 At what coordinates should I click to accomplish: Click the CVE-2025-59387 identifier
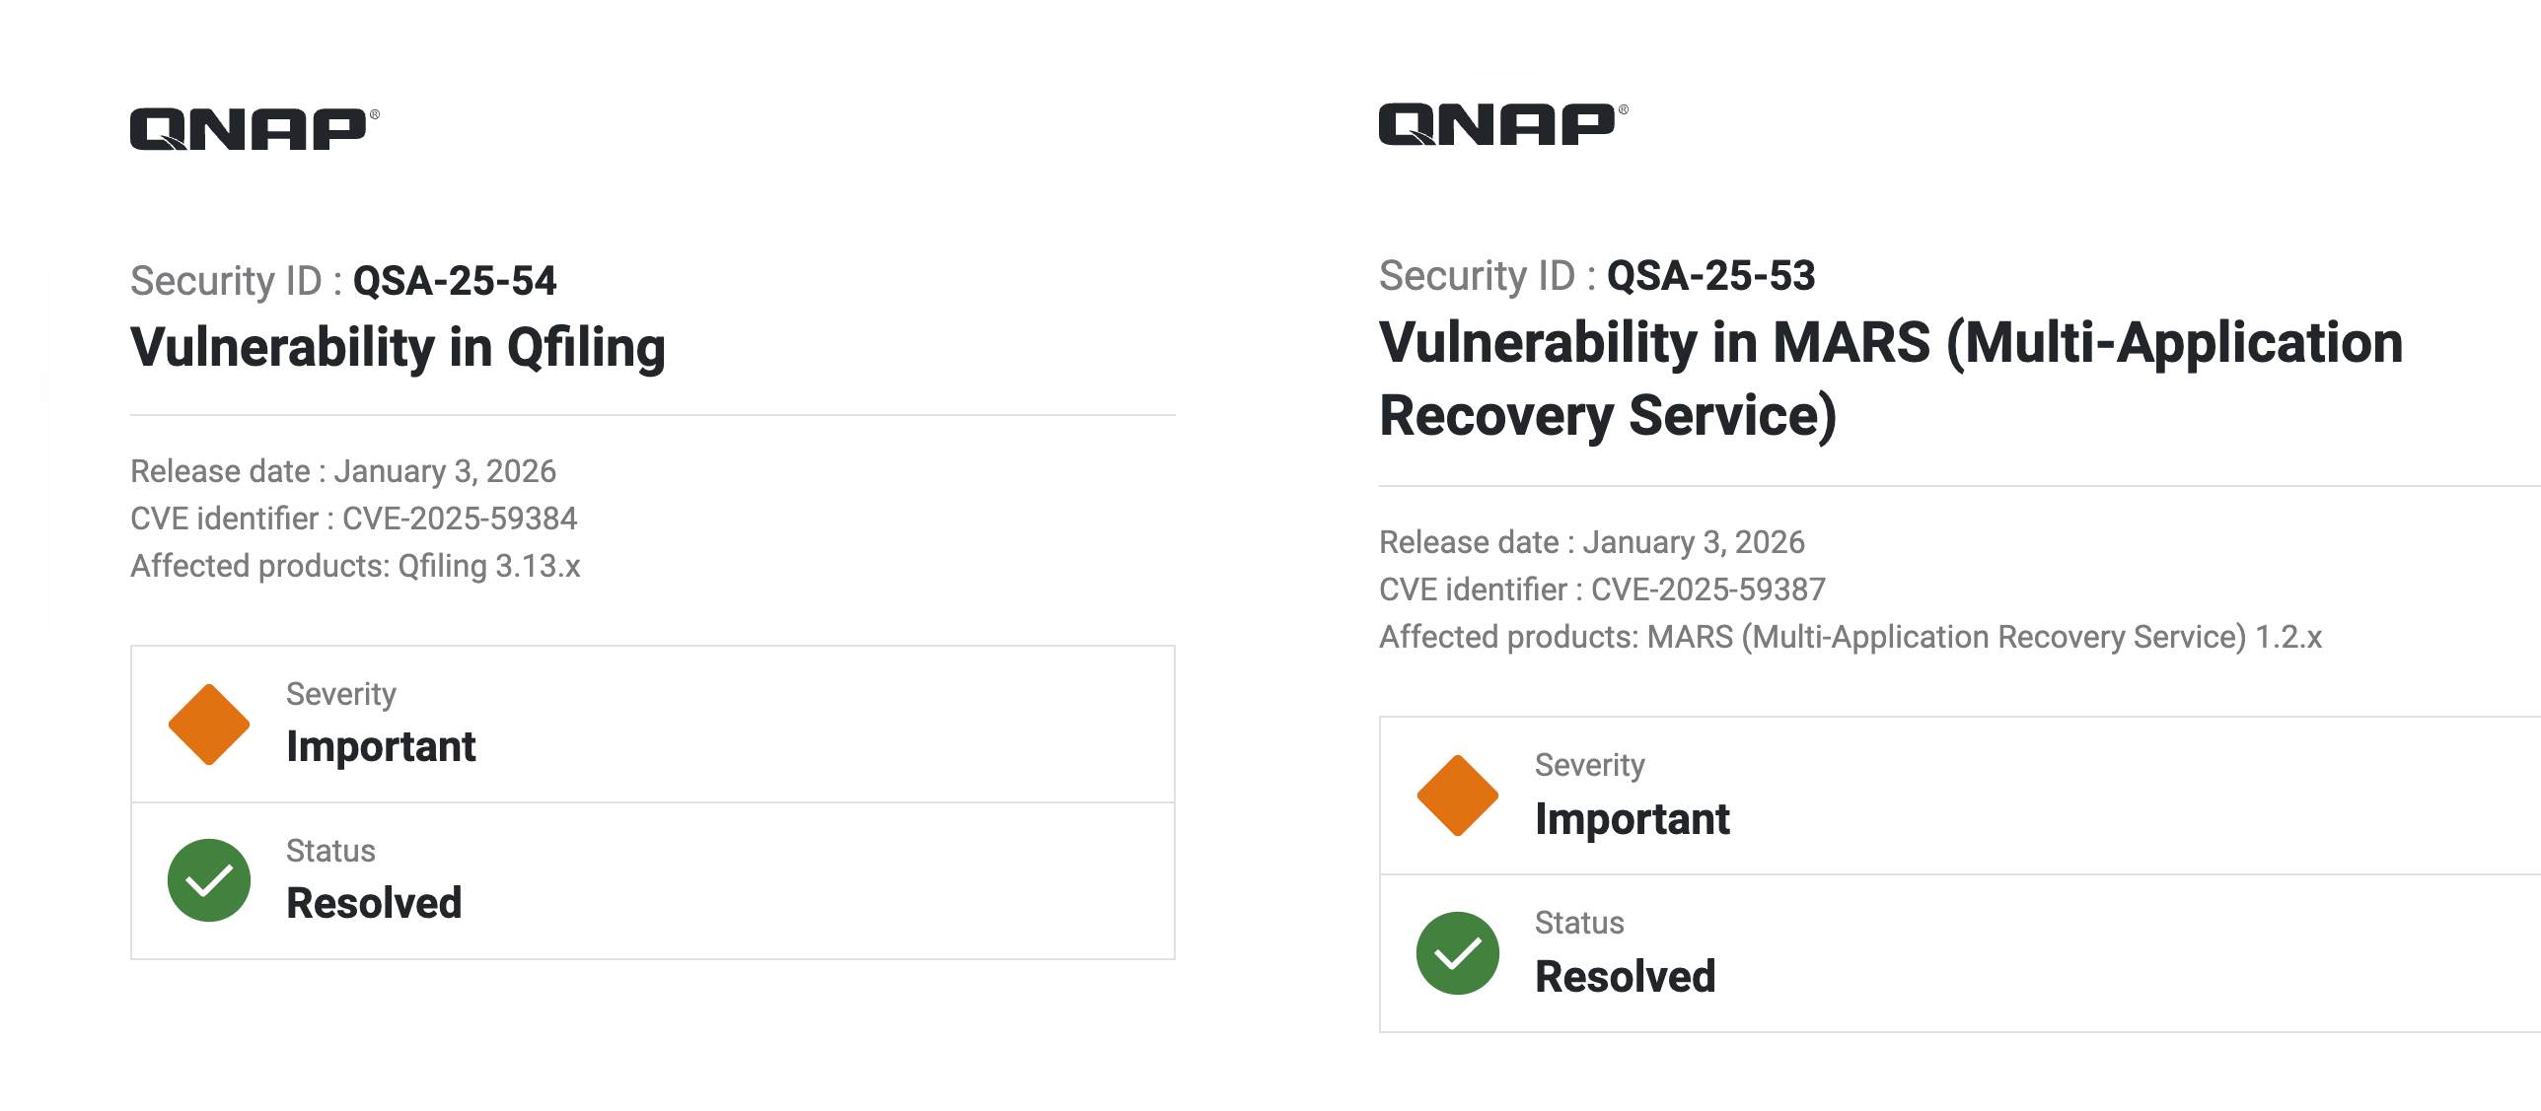point(1708,590)
